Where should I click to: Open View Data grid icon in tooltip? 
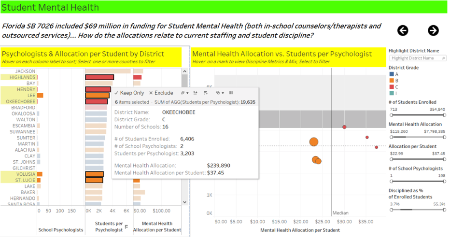click(231, 93)
